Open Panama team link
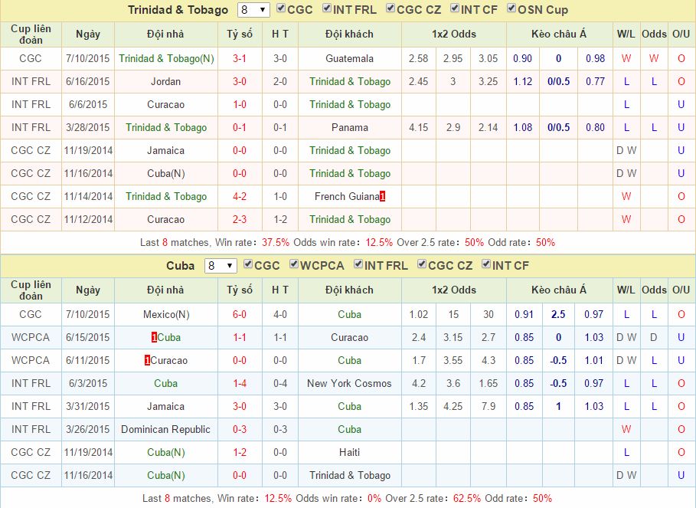Viewport: 696px width, 508px height. pyautogui.click(x=349, y=128)
